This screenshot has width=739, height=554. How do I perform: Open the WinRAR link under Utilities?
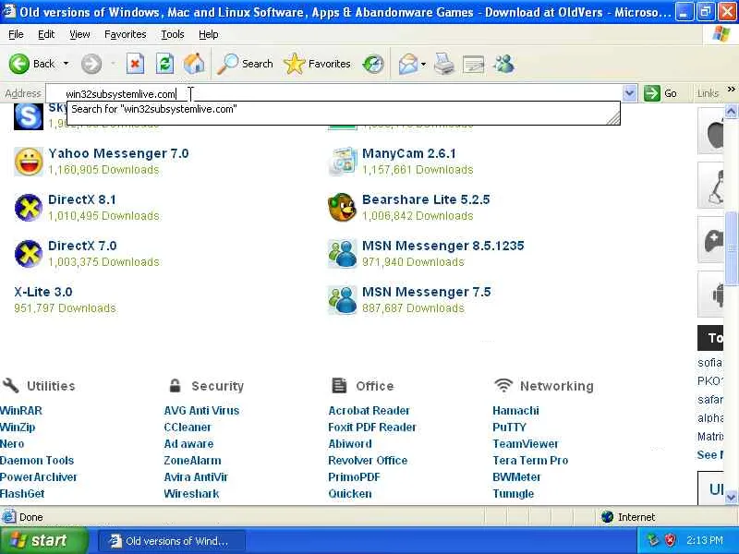(x=20, y=411)
